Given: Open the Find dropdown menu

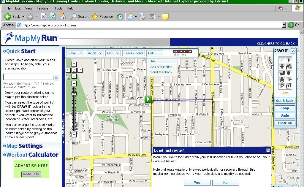Looking at the screenshot, I should 113,53.
